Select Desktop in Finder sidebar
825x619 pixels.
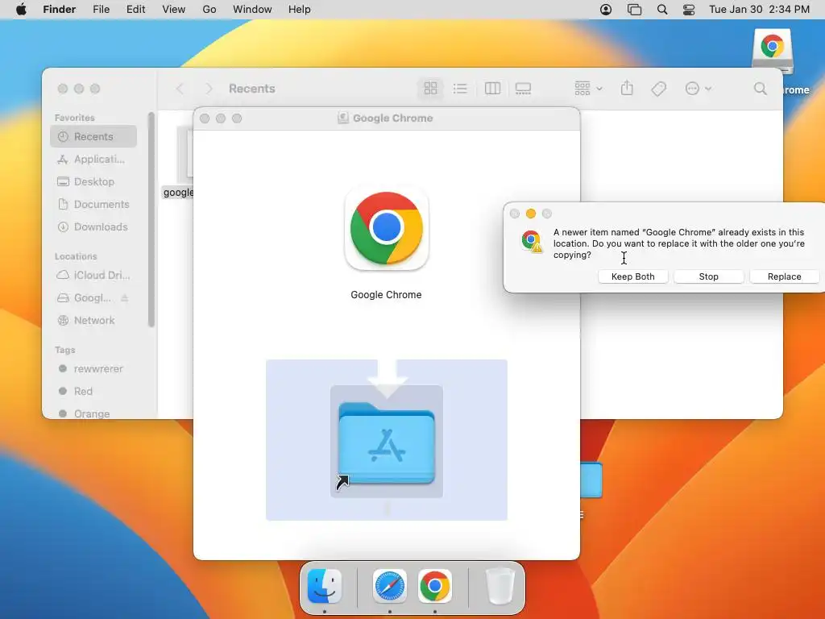point(93,181)
